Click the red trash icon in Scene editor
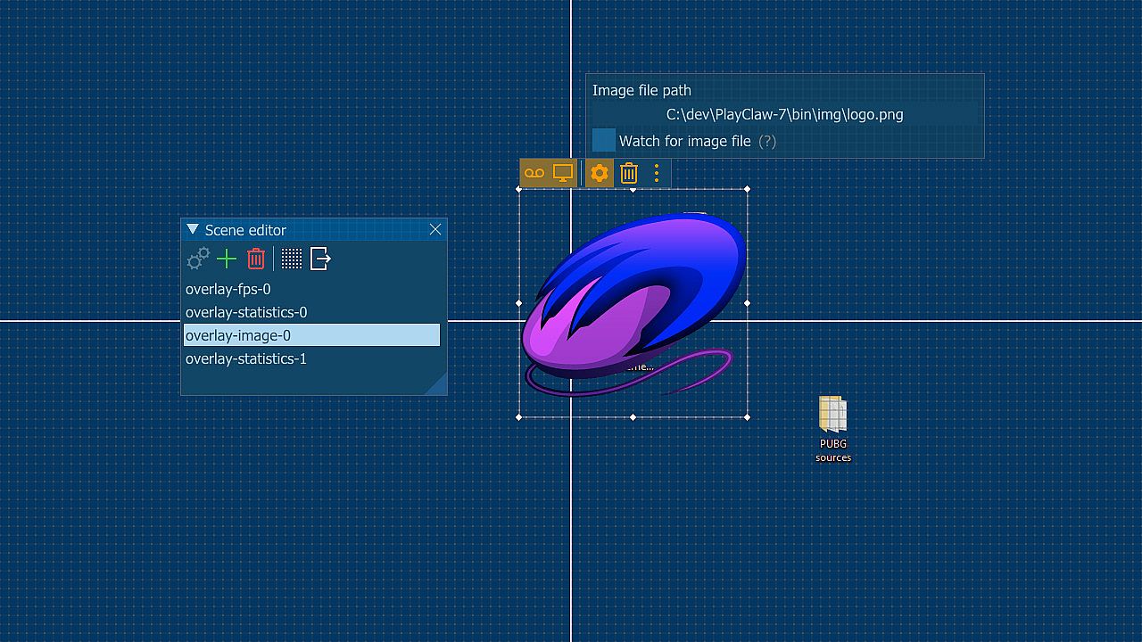 coord(256,259)
